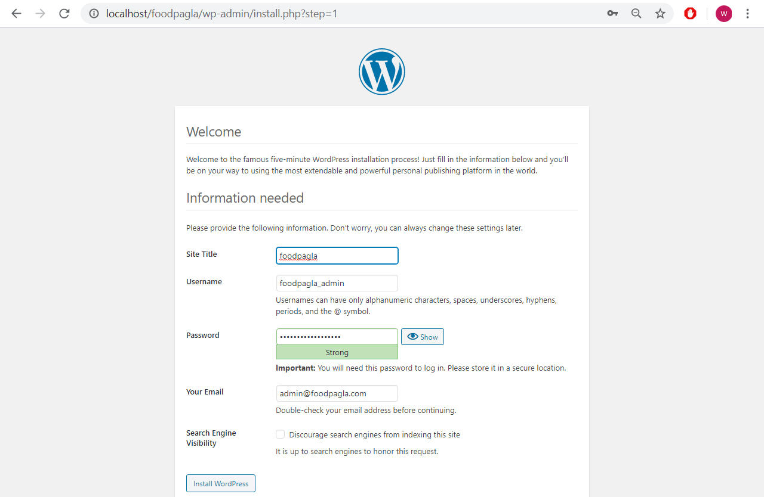764x497 pixels.
Task: Open the zoom magnifier icon
Action: 636,13
